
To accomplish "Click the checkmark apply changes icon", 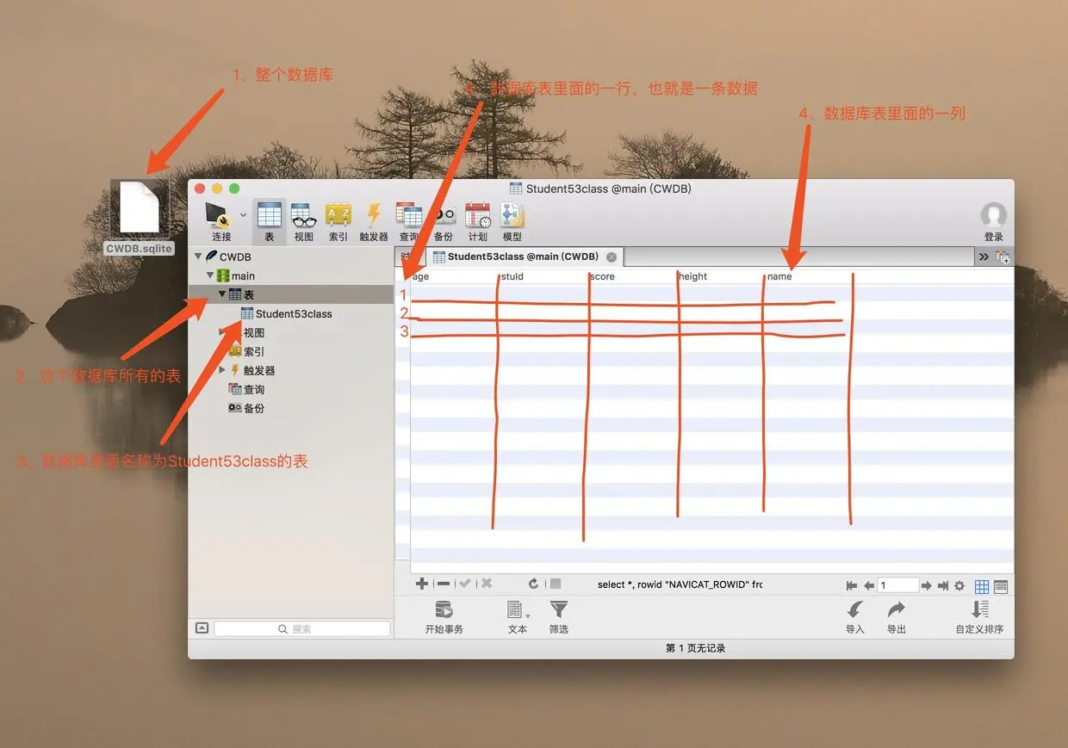I will click(465, 584).
